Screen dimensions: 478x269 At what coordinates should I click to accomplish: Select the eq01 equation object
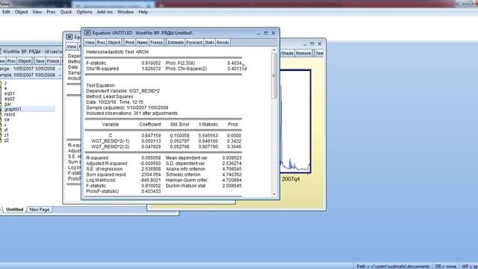10,93
